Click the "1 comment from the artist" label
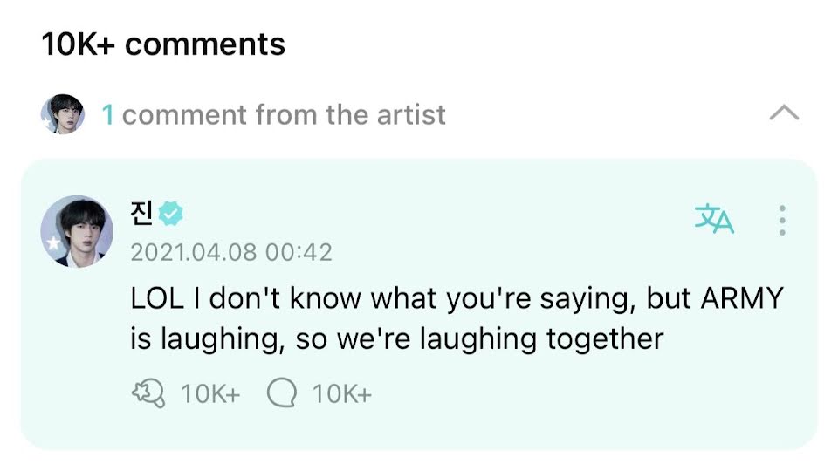The width and height of the screenshot is (838, 471). tap(284, 114)
